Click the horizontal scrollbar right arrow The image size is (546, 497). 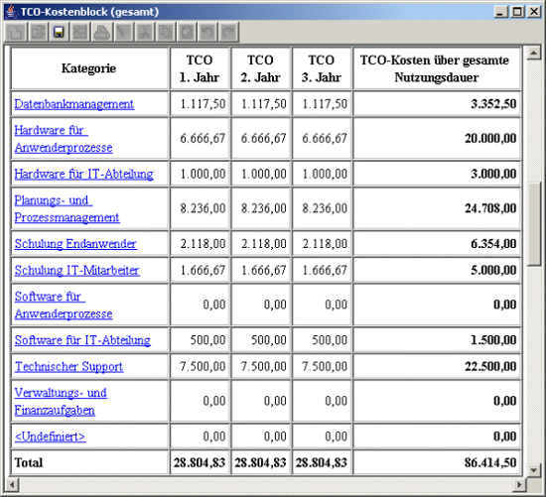(519, 484)
